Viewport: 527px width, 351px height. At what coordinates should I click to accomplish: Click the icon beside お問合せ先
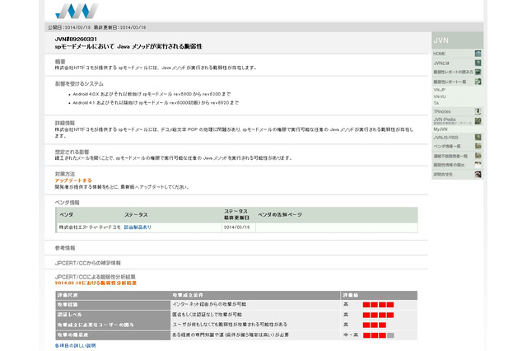coord(478,175)
